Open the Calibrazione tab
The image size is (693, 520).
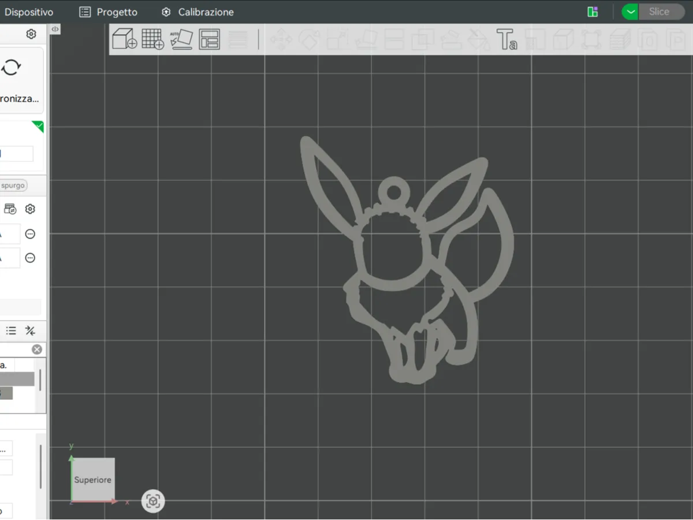point(198,12)
